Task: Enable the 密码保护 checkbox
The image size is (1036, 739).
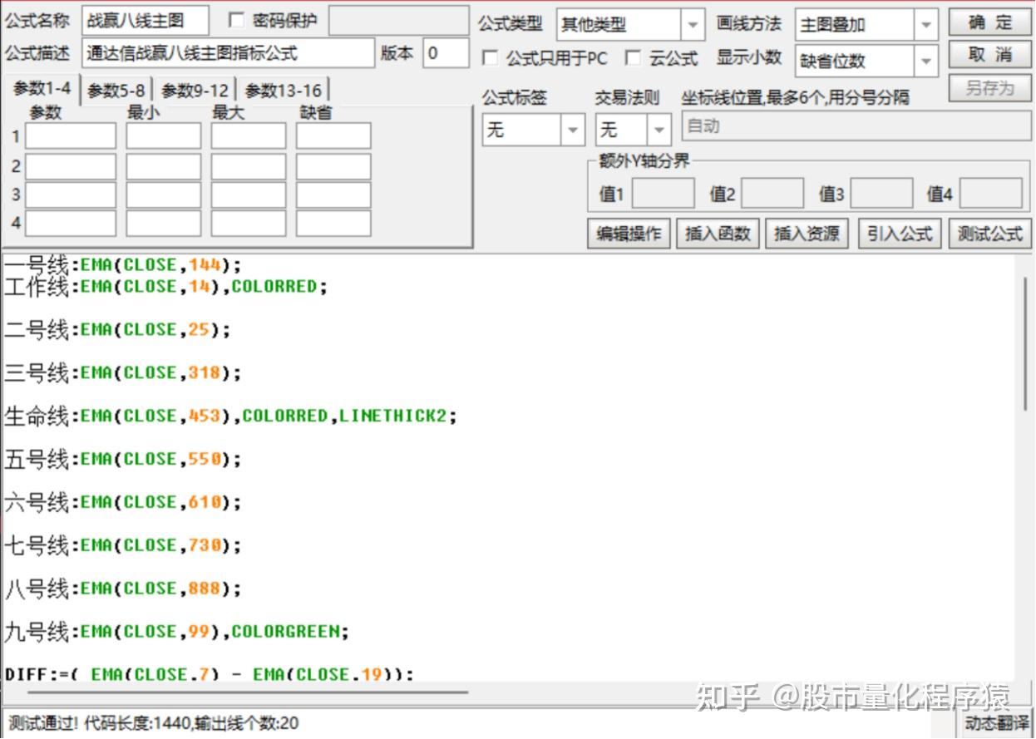Action: click(236, 21)
